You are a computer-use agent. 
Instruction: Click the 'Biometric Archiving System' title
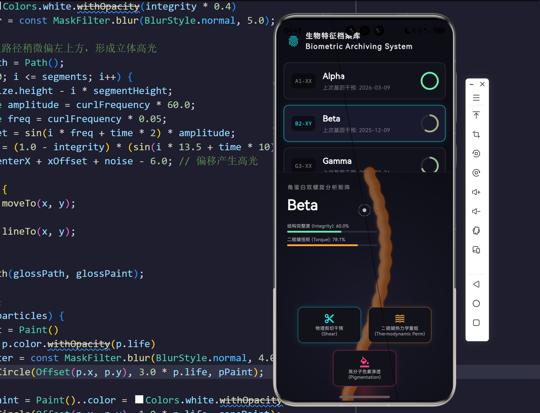pyautogui.click(x=359, y=47)
